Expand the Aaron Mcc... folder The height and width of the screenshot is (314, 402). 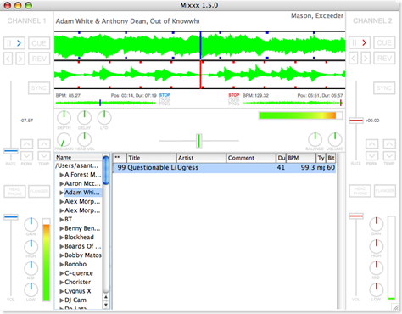coord(61,184)
